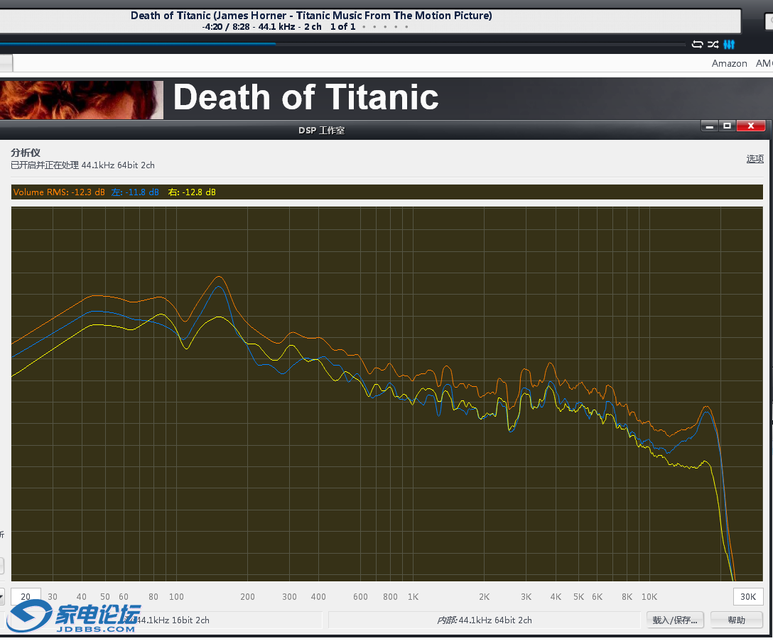Toggle the shuffle playback icon

pos(713,45)
